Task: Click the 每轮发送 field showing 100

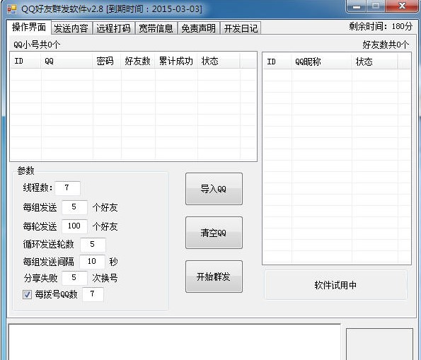Action: tap(74, 226)
